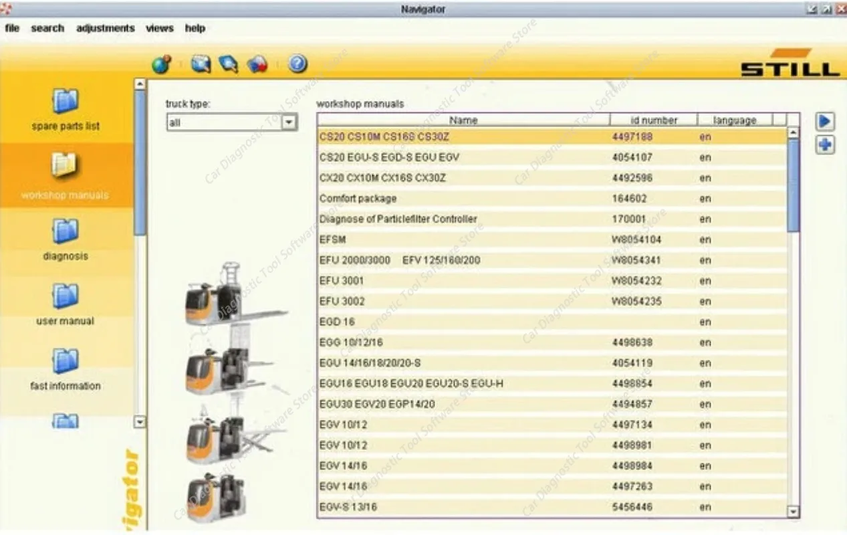
Task: Click the top order picker truck image
Action: [235, 294]
